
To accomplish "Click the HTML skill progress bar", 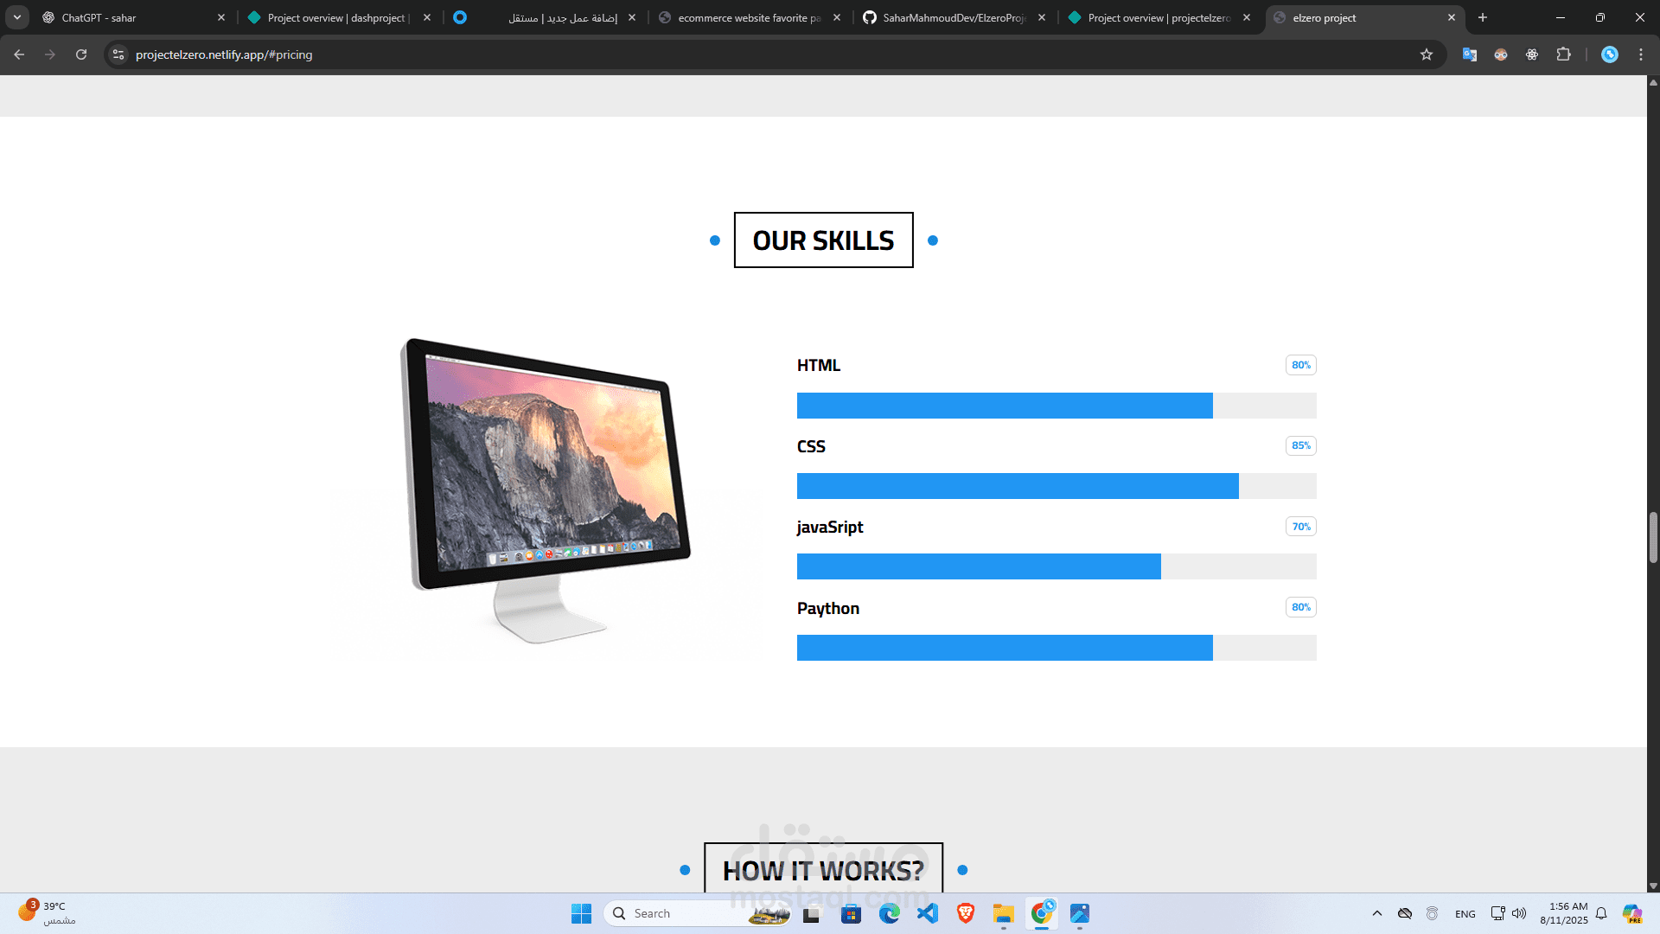I will [1056, 406].
